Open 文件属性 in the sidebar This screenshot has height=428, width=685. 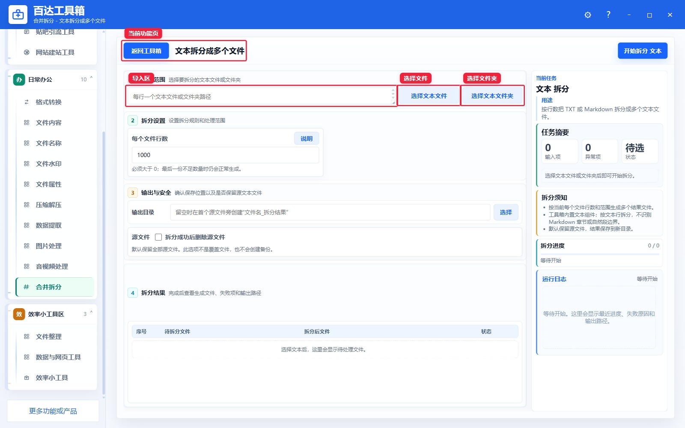click(x=55, y=184)
